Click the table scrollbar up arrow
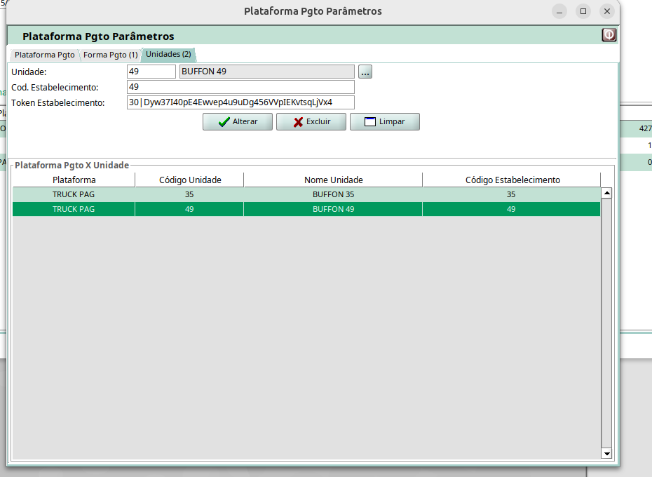652x477 pixels. tap(607, 193)
